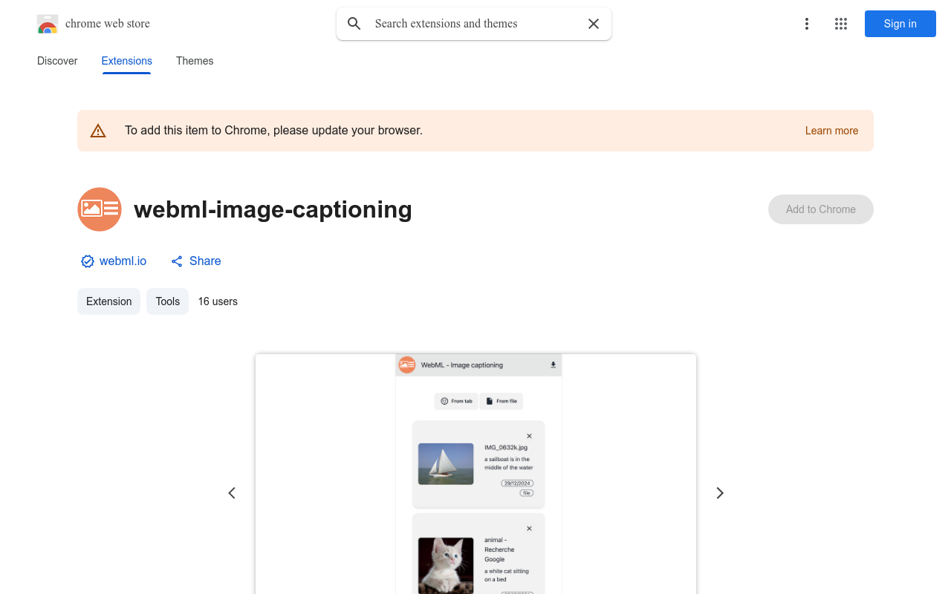Open the three-dot more options menu
The width and height of the screenshot is (951, 594).
tap(806, 24)
